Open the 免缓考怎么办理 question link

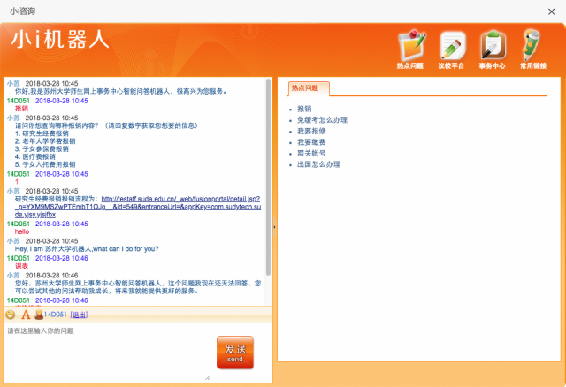(322, 120)
